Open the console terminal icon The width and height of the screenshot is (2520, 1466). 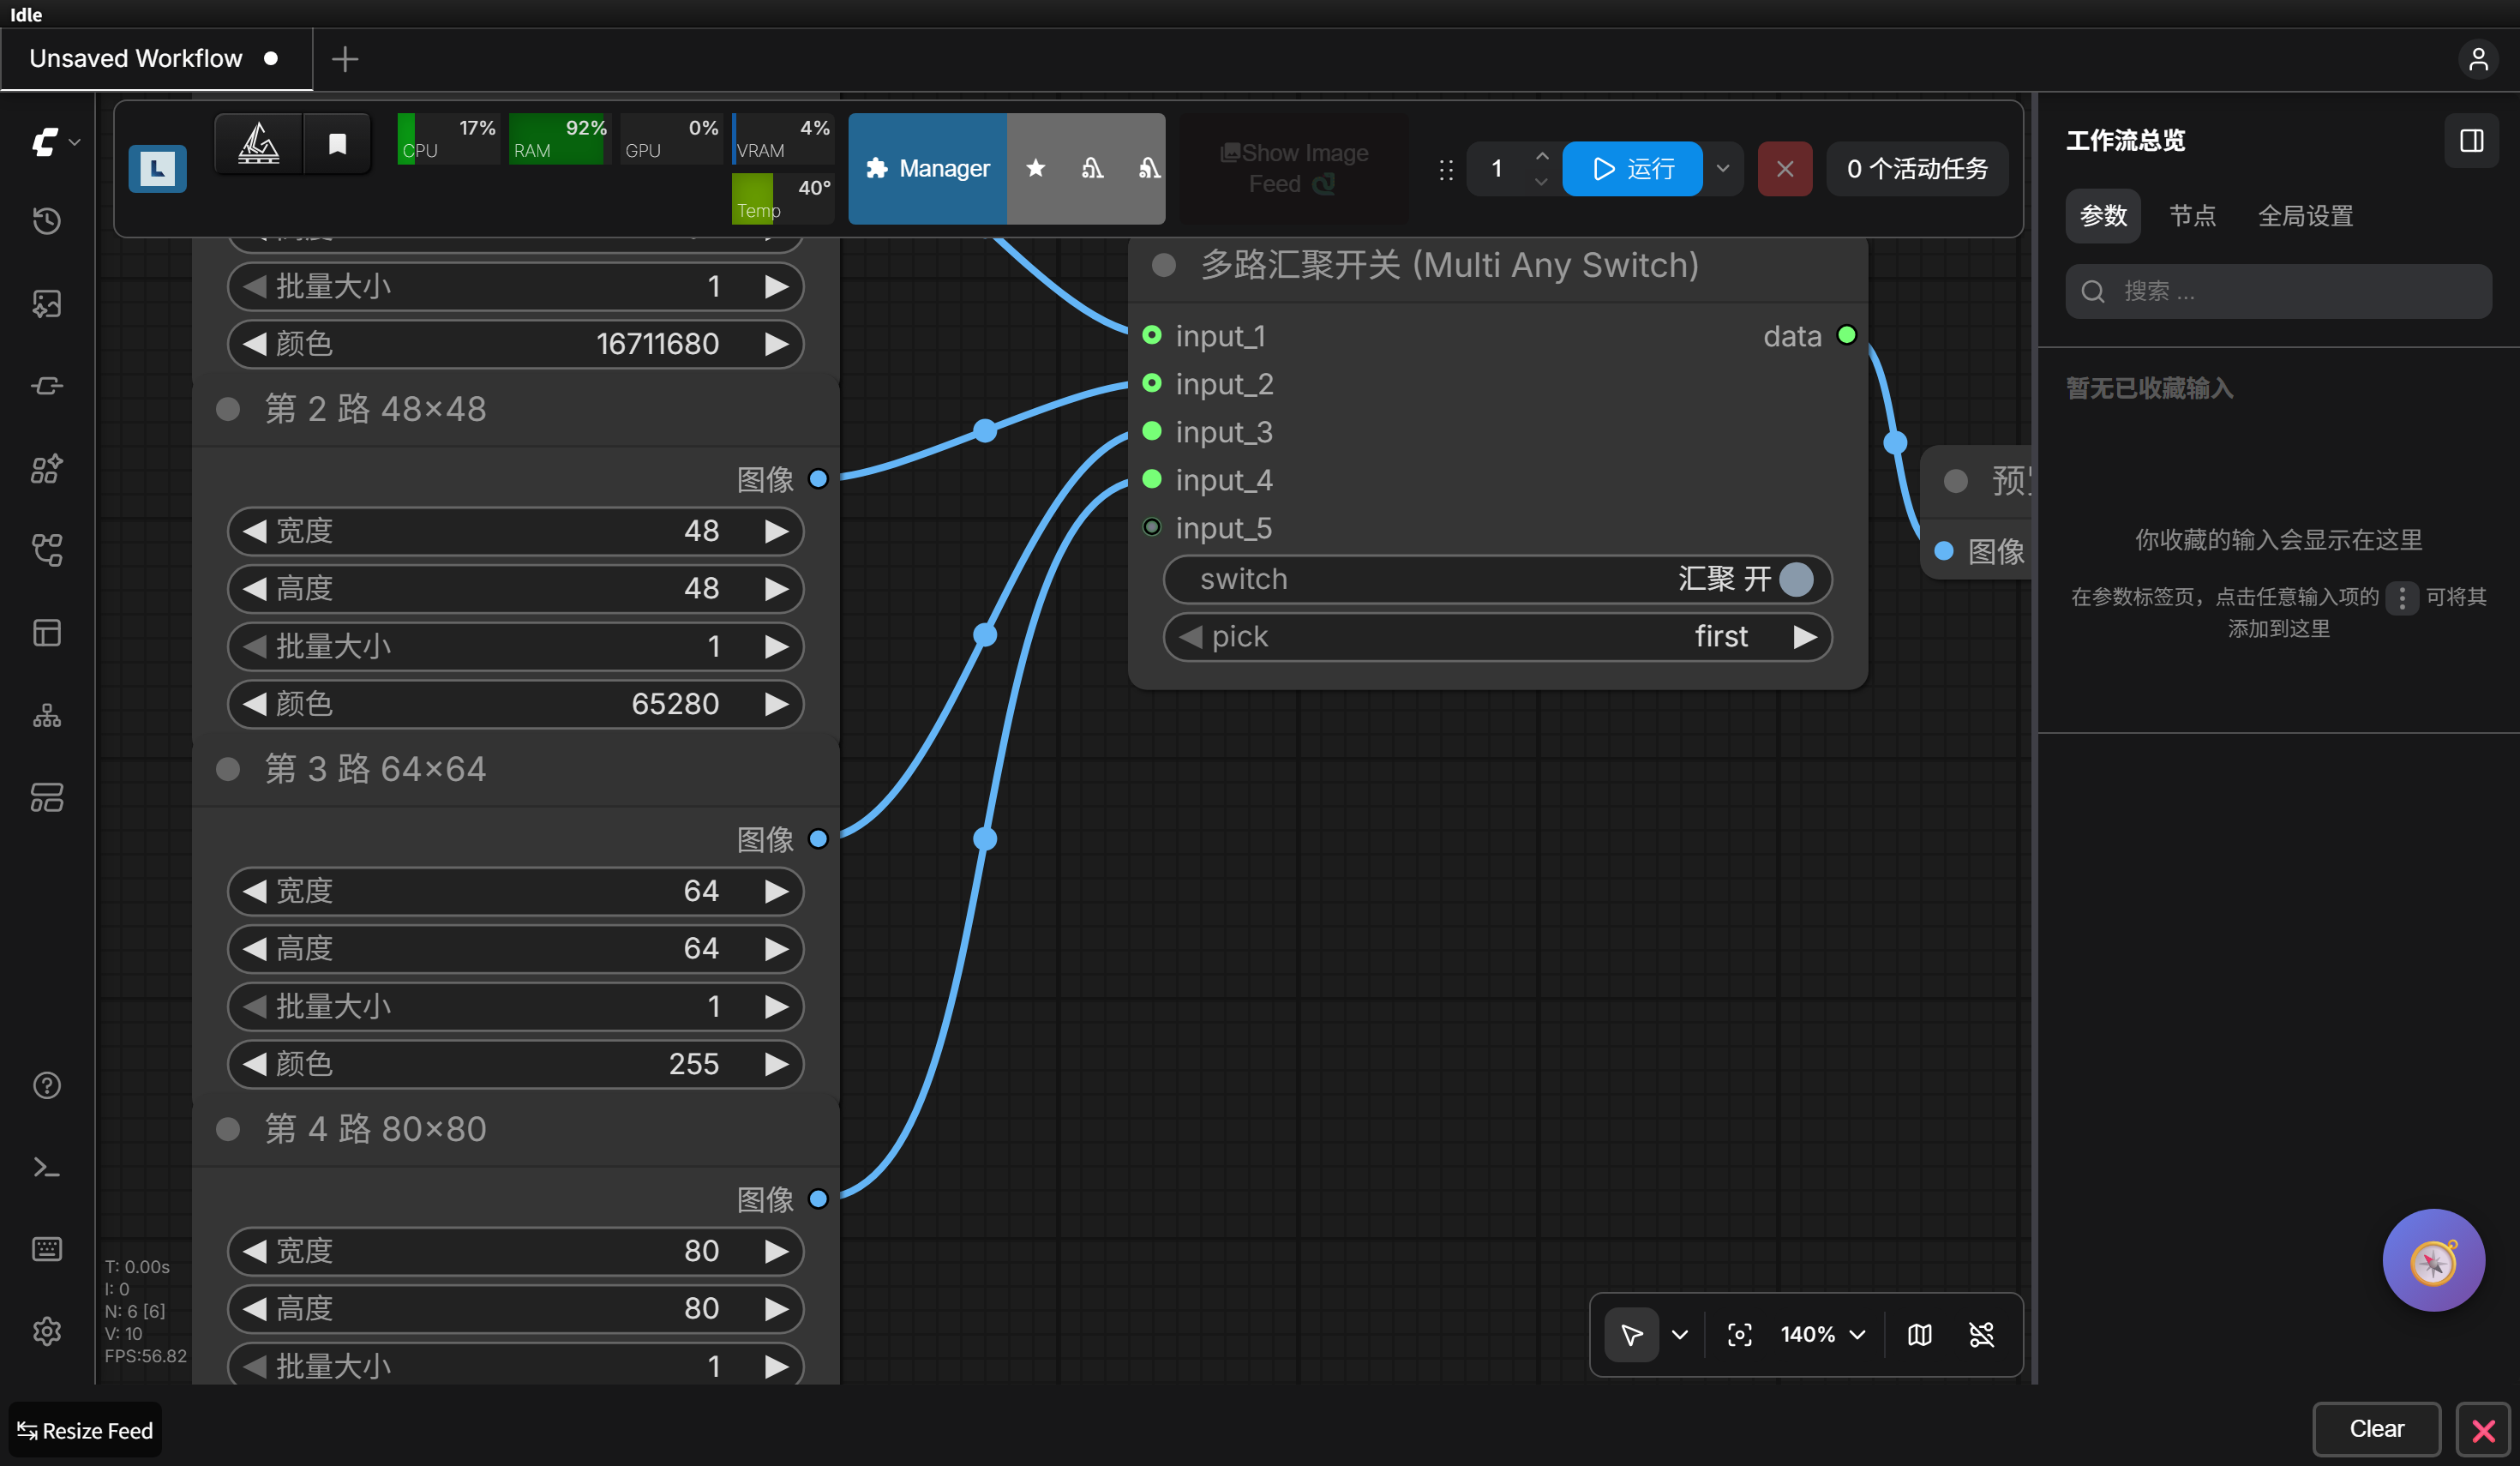point(47,1167)
